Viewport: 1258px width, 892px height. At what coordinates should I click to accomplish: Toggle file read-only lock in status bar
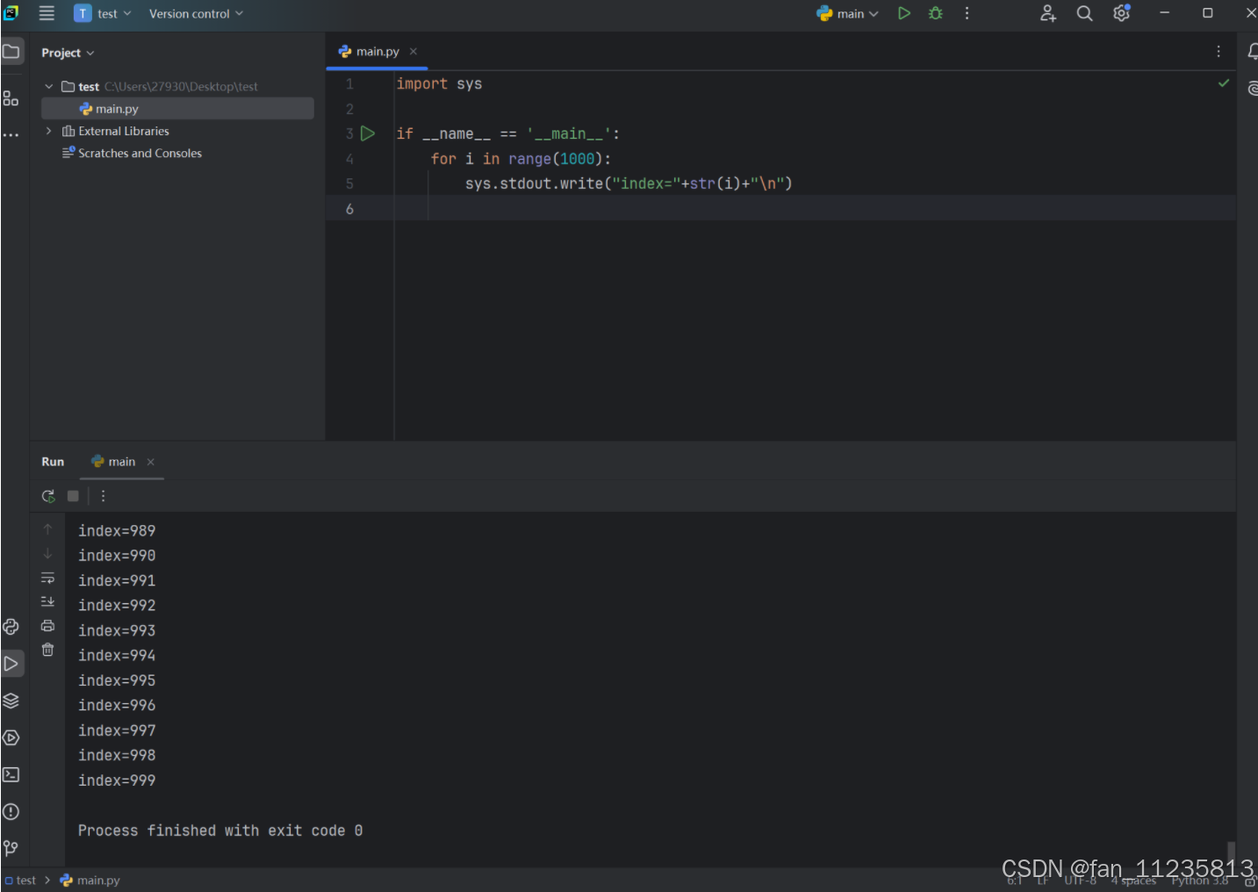point(1248,880)
